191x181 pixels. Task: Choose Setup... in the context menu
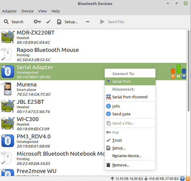tap(130, 148)
